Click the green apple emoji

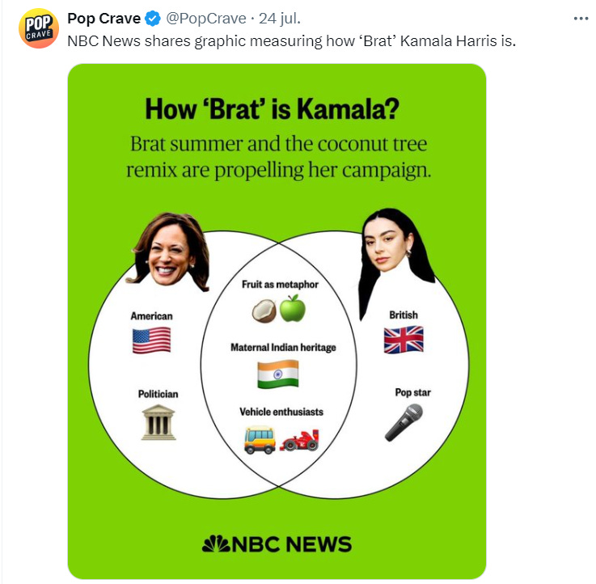tap(292, 308)
